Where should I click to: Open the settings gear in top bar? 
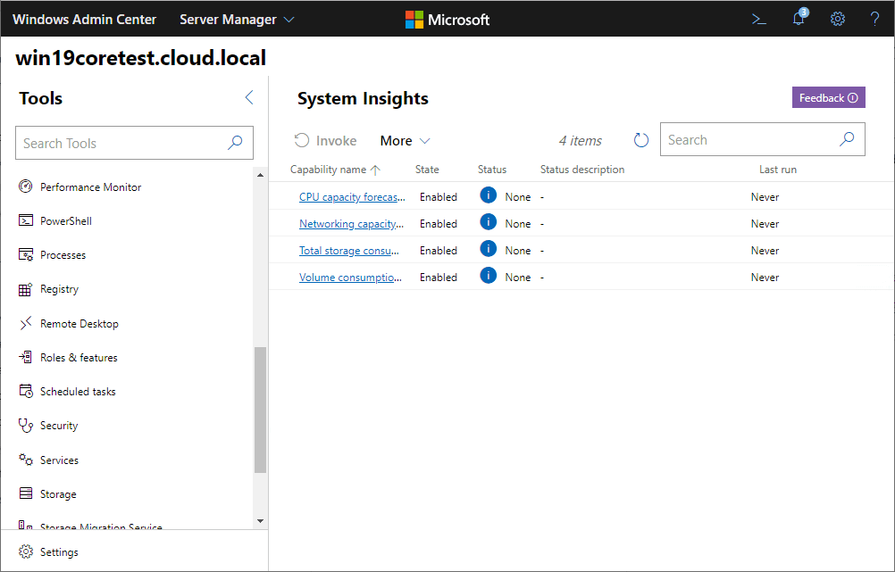point(837,19)
